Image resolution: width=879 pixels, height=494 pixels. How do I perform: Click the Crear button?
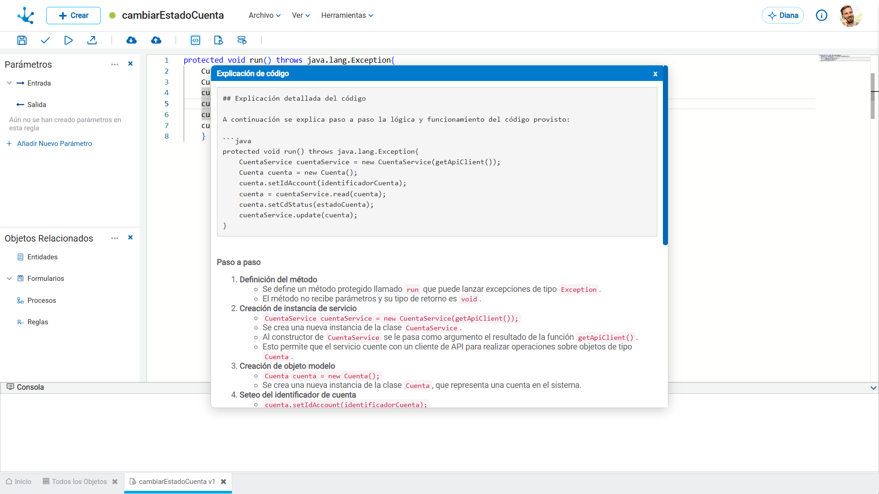click(x=73, y=16)
